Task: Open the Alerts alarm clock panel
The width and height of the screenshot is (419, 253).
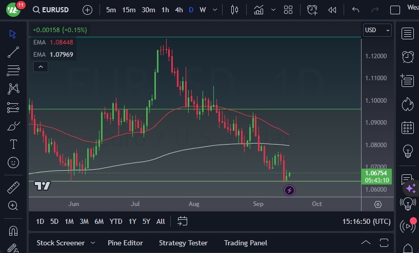Action: [x=408, y=56]
